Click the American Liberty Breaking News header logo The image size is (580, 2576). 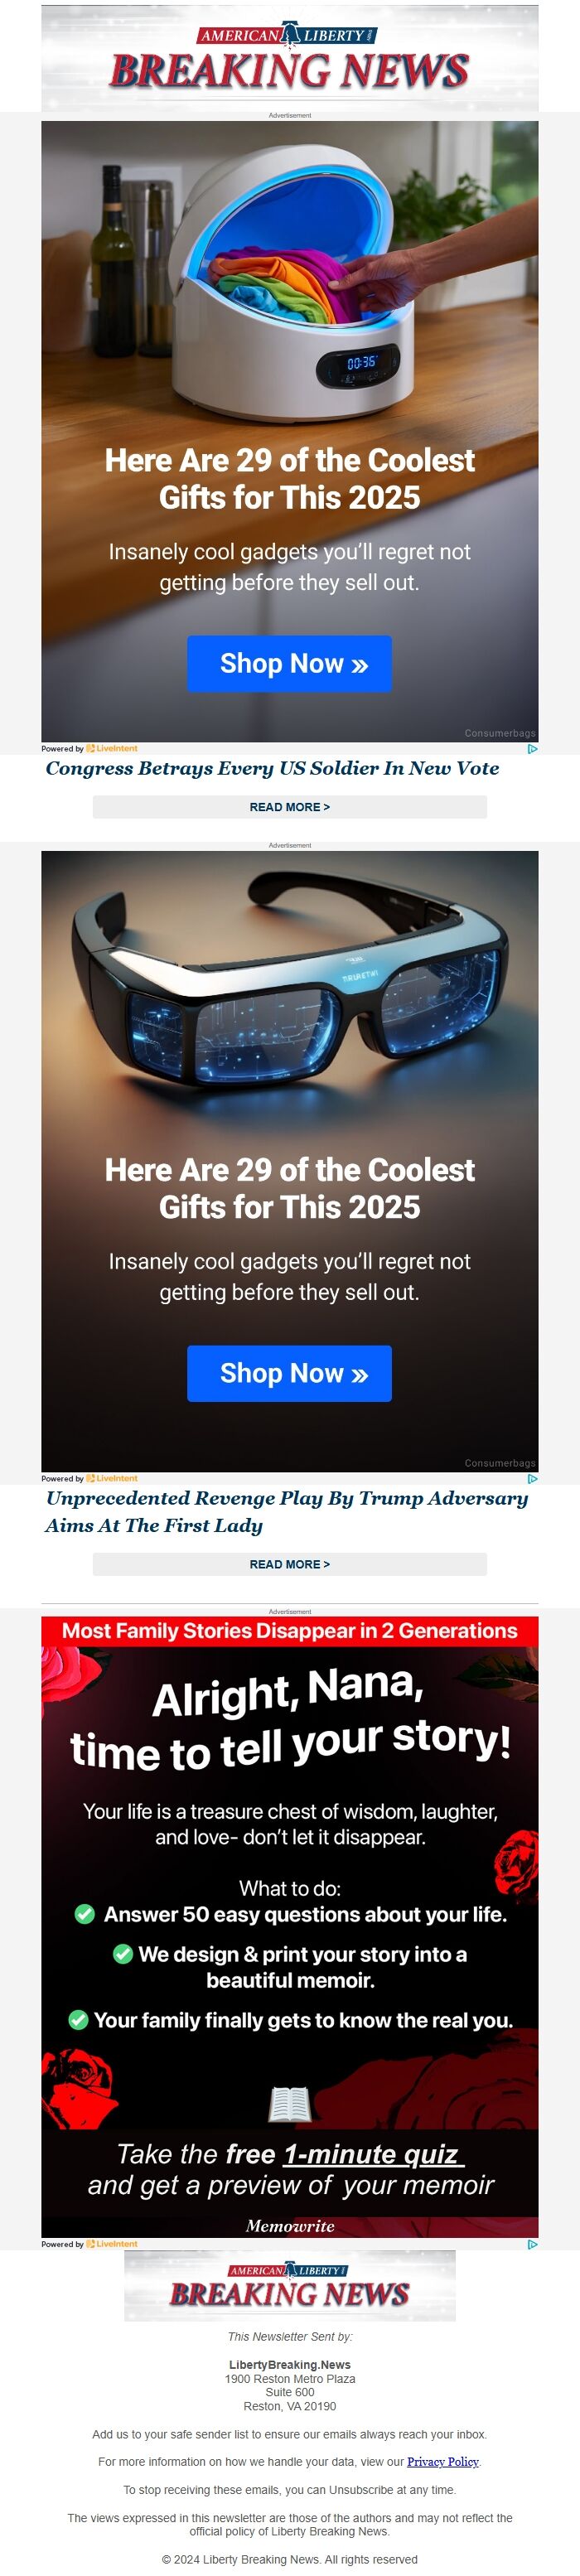pos(289,58)
